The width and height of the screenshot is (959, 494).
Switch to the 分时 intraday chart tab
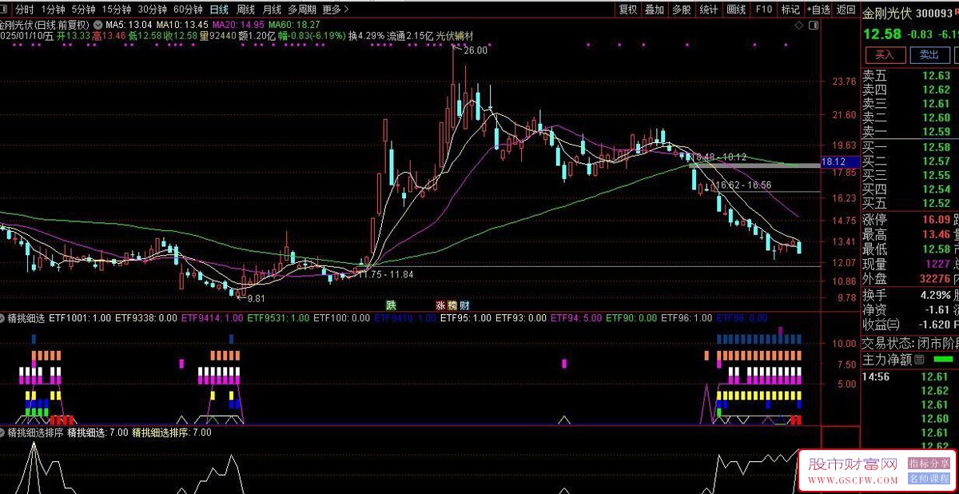25,10
